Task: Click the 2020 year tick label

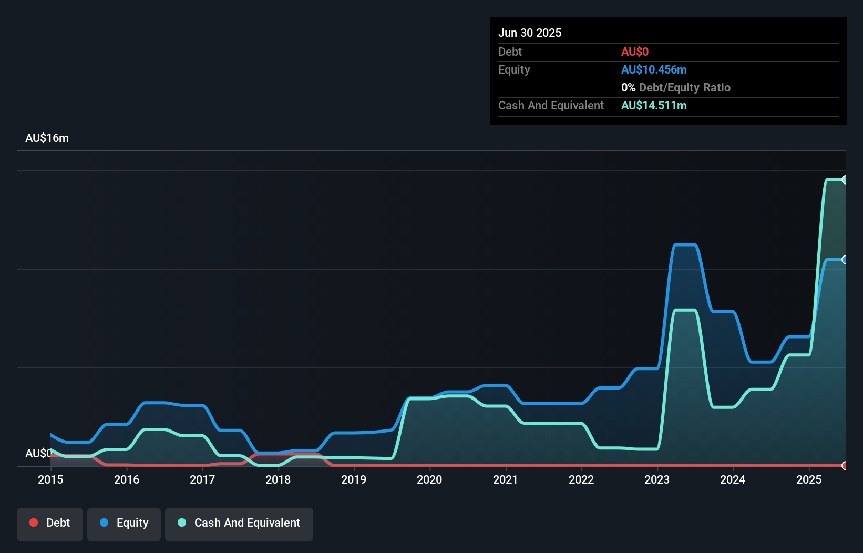Action: [x=429, y=479]
